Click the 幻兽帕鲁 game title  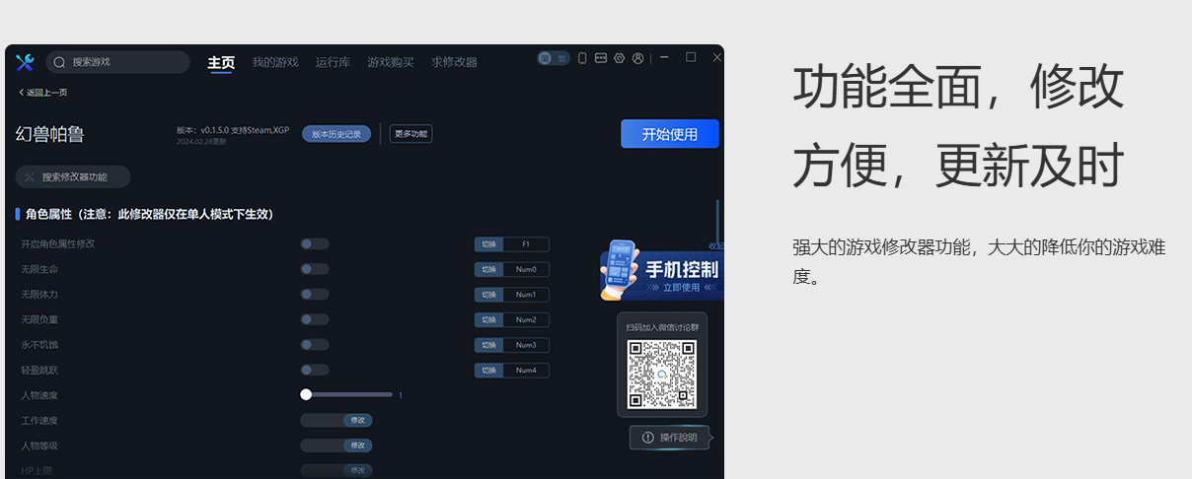tap(50, 134)
